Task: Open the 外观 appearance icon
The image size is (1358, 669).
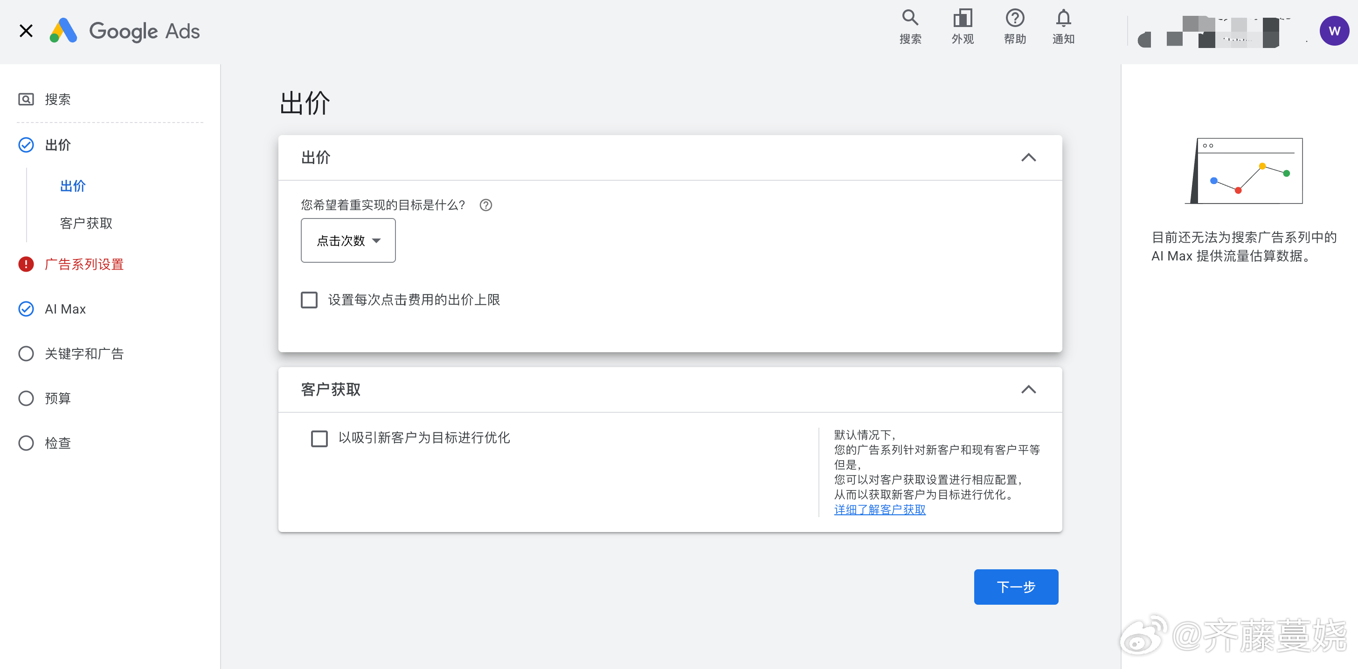Action: [962, 27]
